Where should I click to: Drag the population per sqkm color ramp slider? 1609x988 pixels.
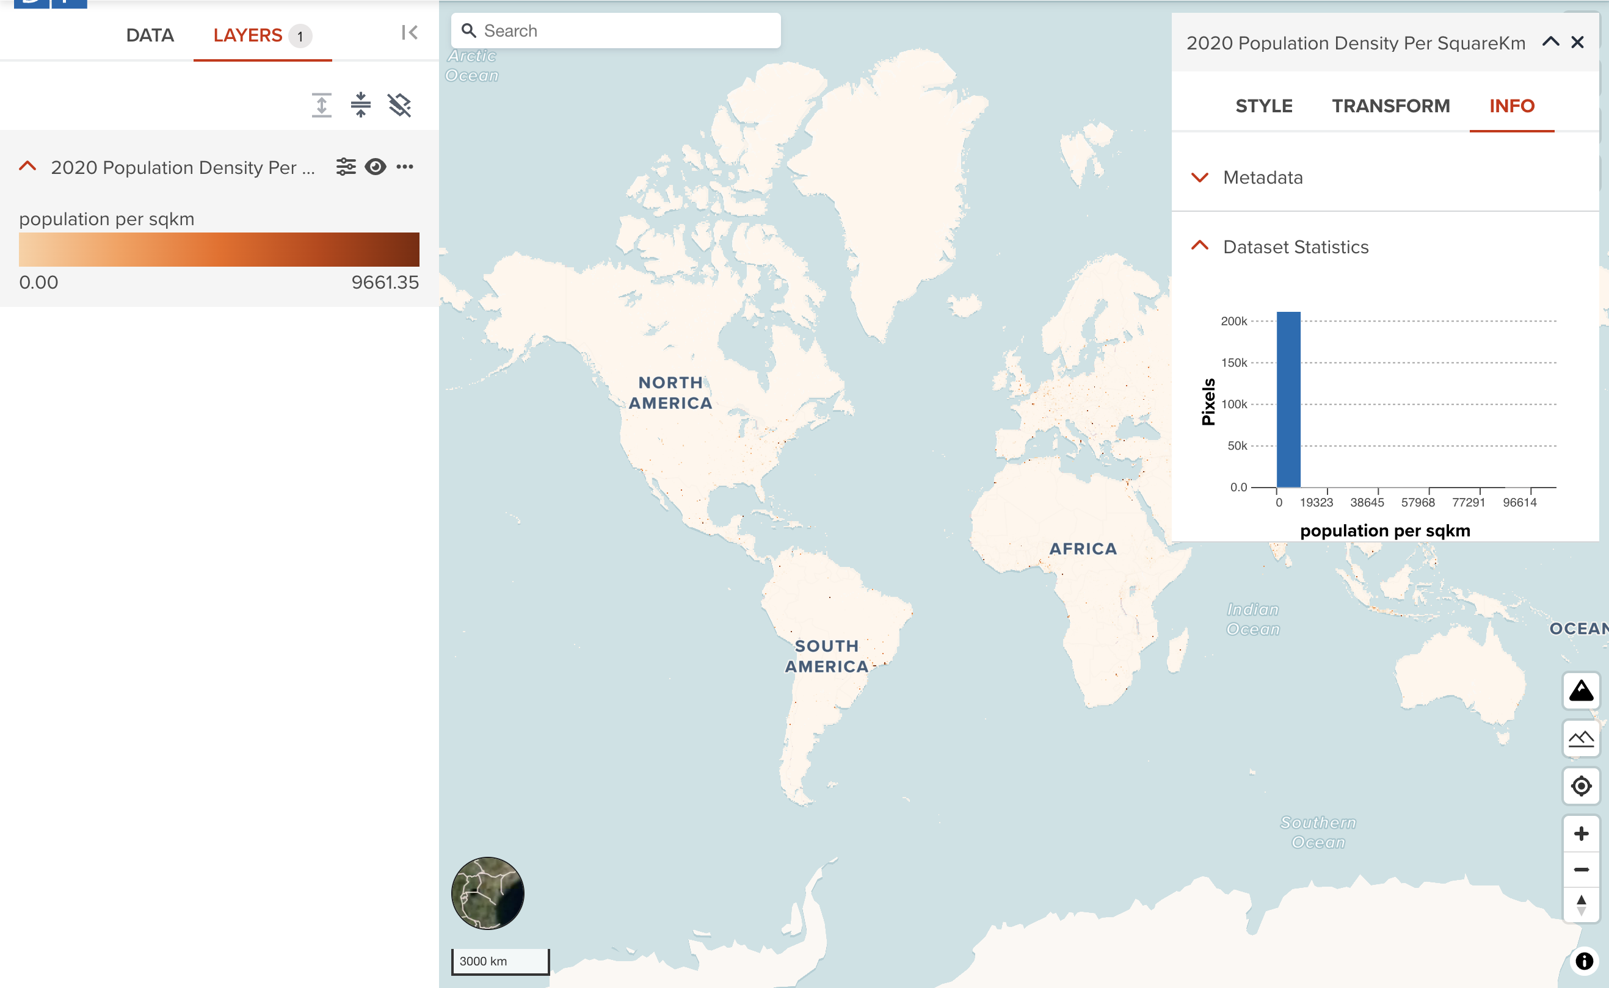(217, 250)
